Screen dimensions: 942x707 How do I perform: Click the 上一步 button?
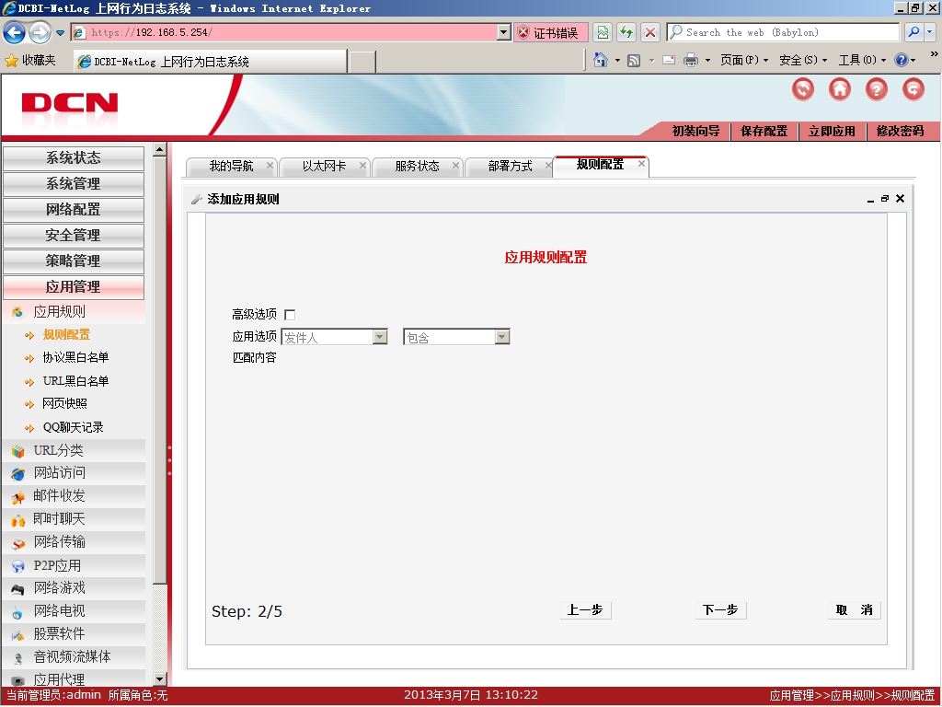585,609
